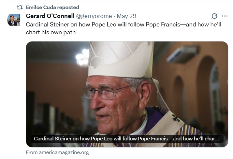This screenshot has width=233, height=159.
Task: Click the chandelier light in the photo background
Action: (x=82, y=57)
